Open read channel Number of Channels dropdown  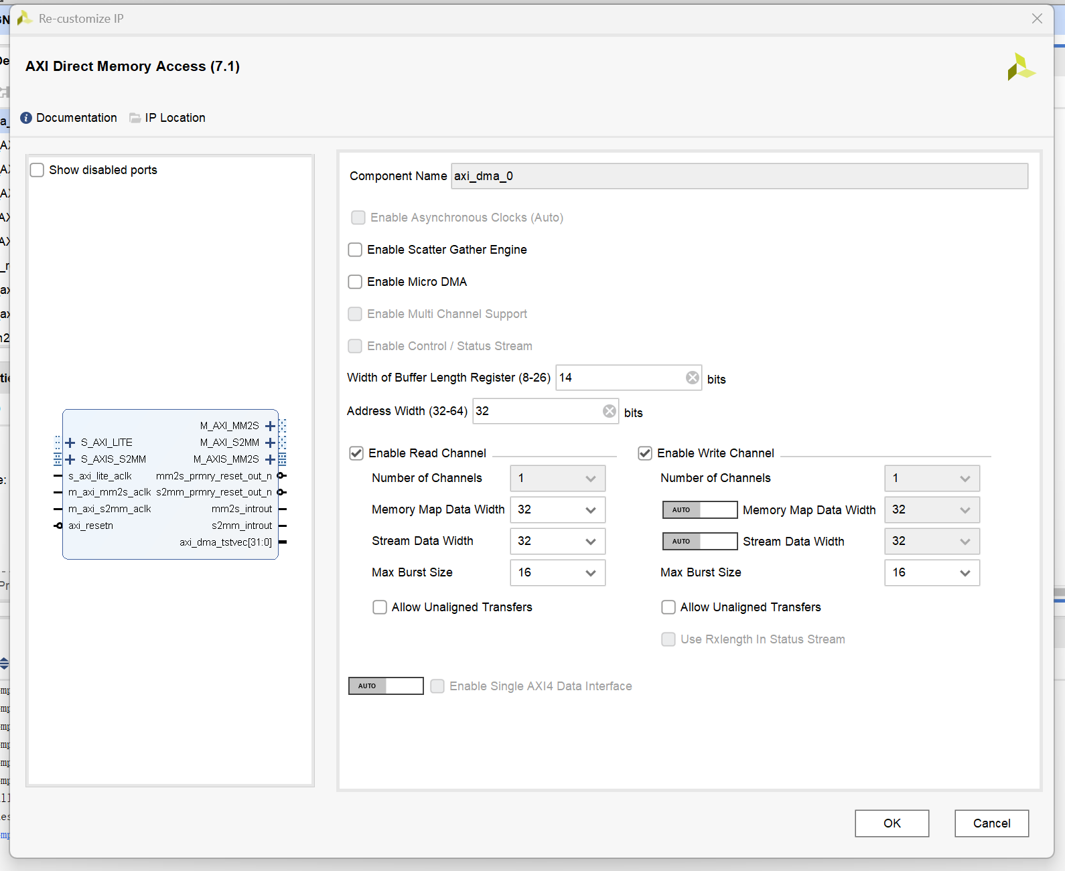(x=558, y=479)
